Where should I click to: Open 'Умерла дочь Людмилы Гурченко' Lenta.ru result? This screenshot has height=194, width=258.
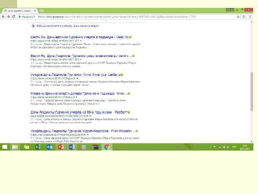pos(76,75)
